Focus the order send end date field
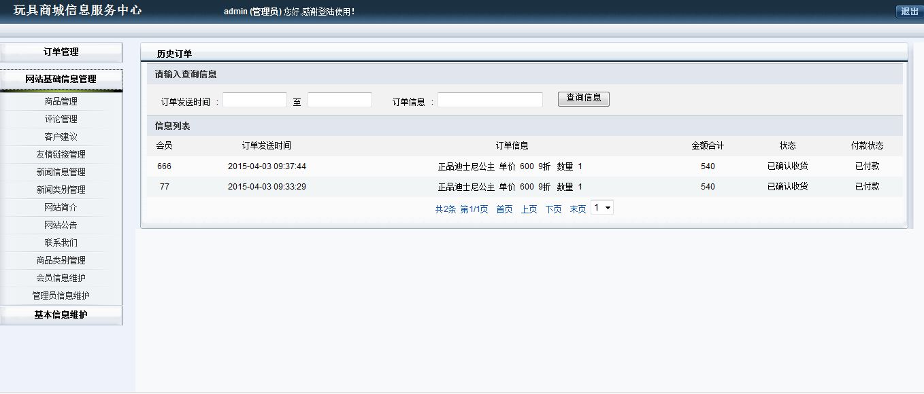The width and height of the screenshot is (924, 394). tap(340, 100)
